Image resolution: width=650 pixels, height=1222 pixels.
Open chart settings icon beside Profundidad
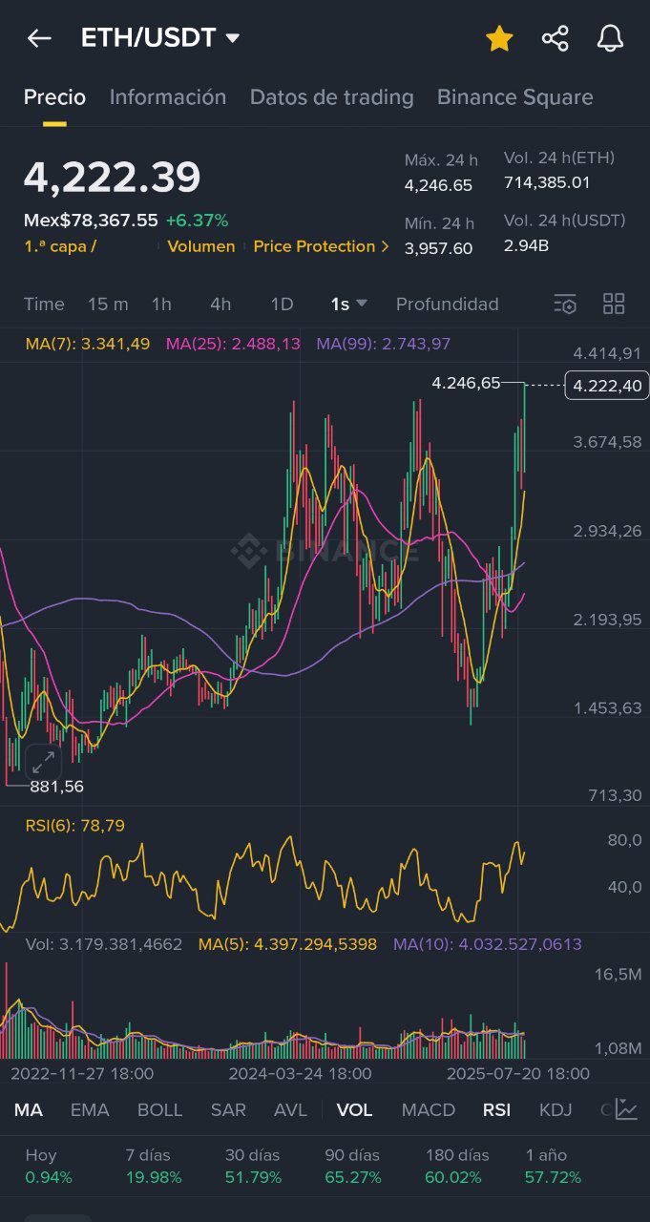coord(565,304)
